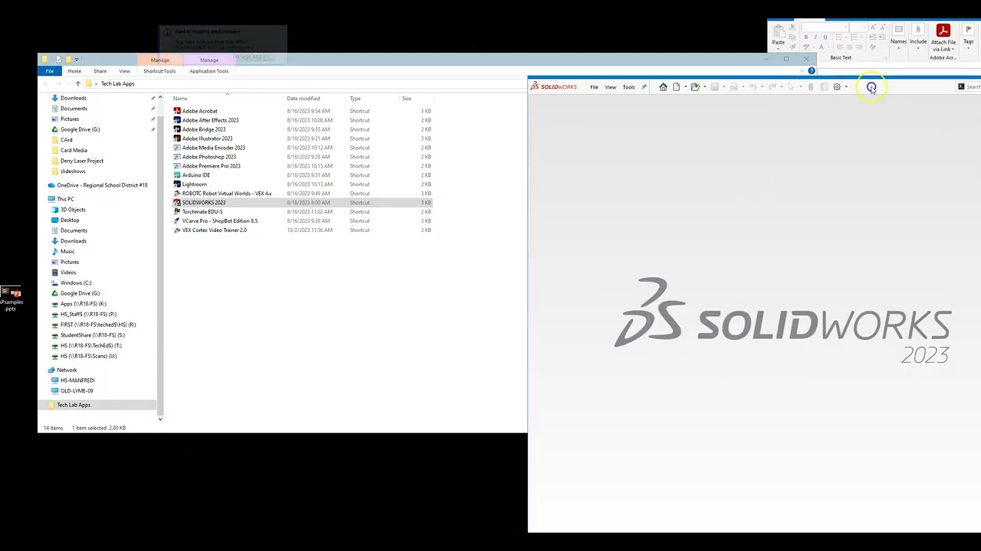The width and height of the screenshot is (981, 551).
Task: Click the Copy icon in Outlook ribbon
Action: [792, 37]
